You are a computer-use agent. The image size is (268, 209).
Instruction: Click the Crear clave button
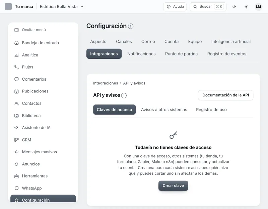pyautogui.click(x=173, y=185)
